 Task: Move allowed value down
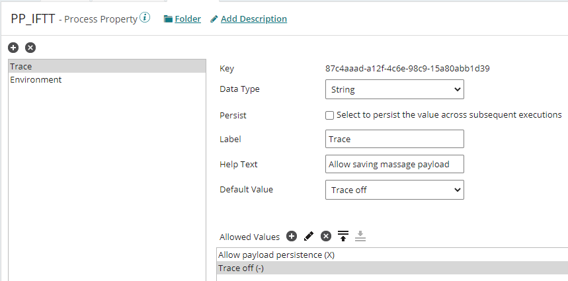(360, 236)
